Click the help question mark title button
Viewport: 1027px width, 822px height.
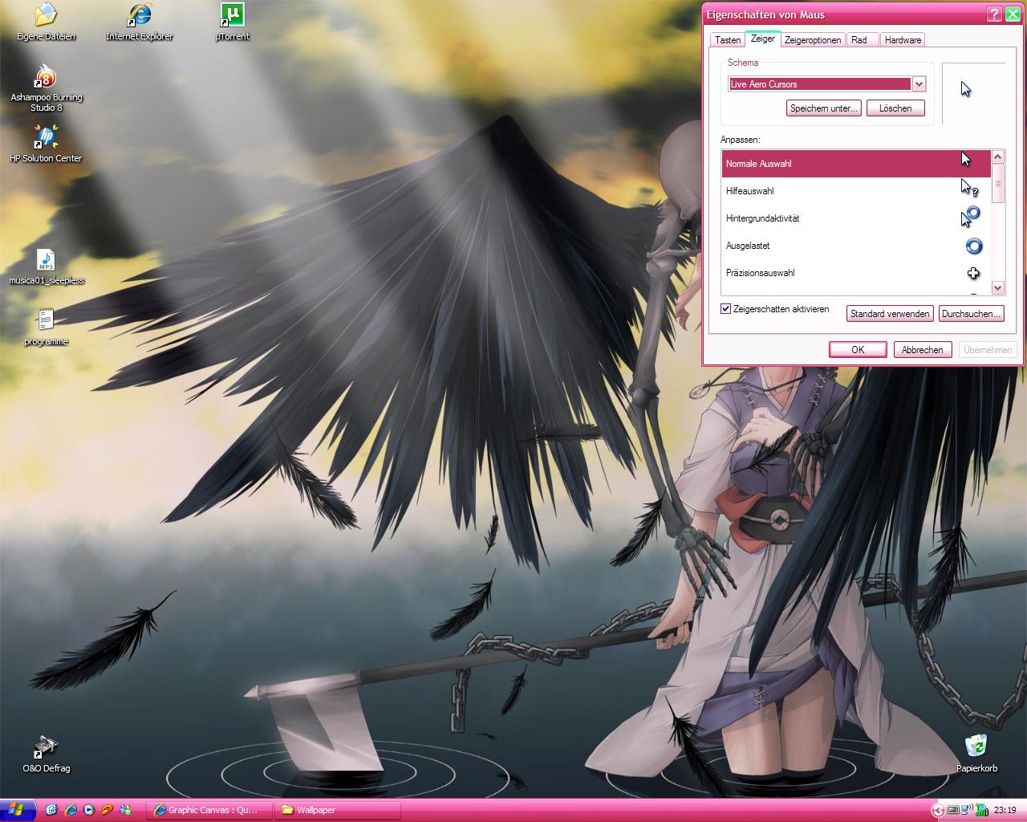993,14
